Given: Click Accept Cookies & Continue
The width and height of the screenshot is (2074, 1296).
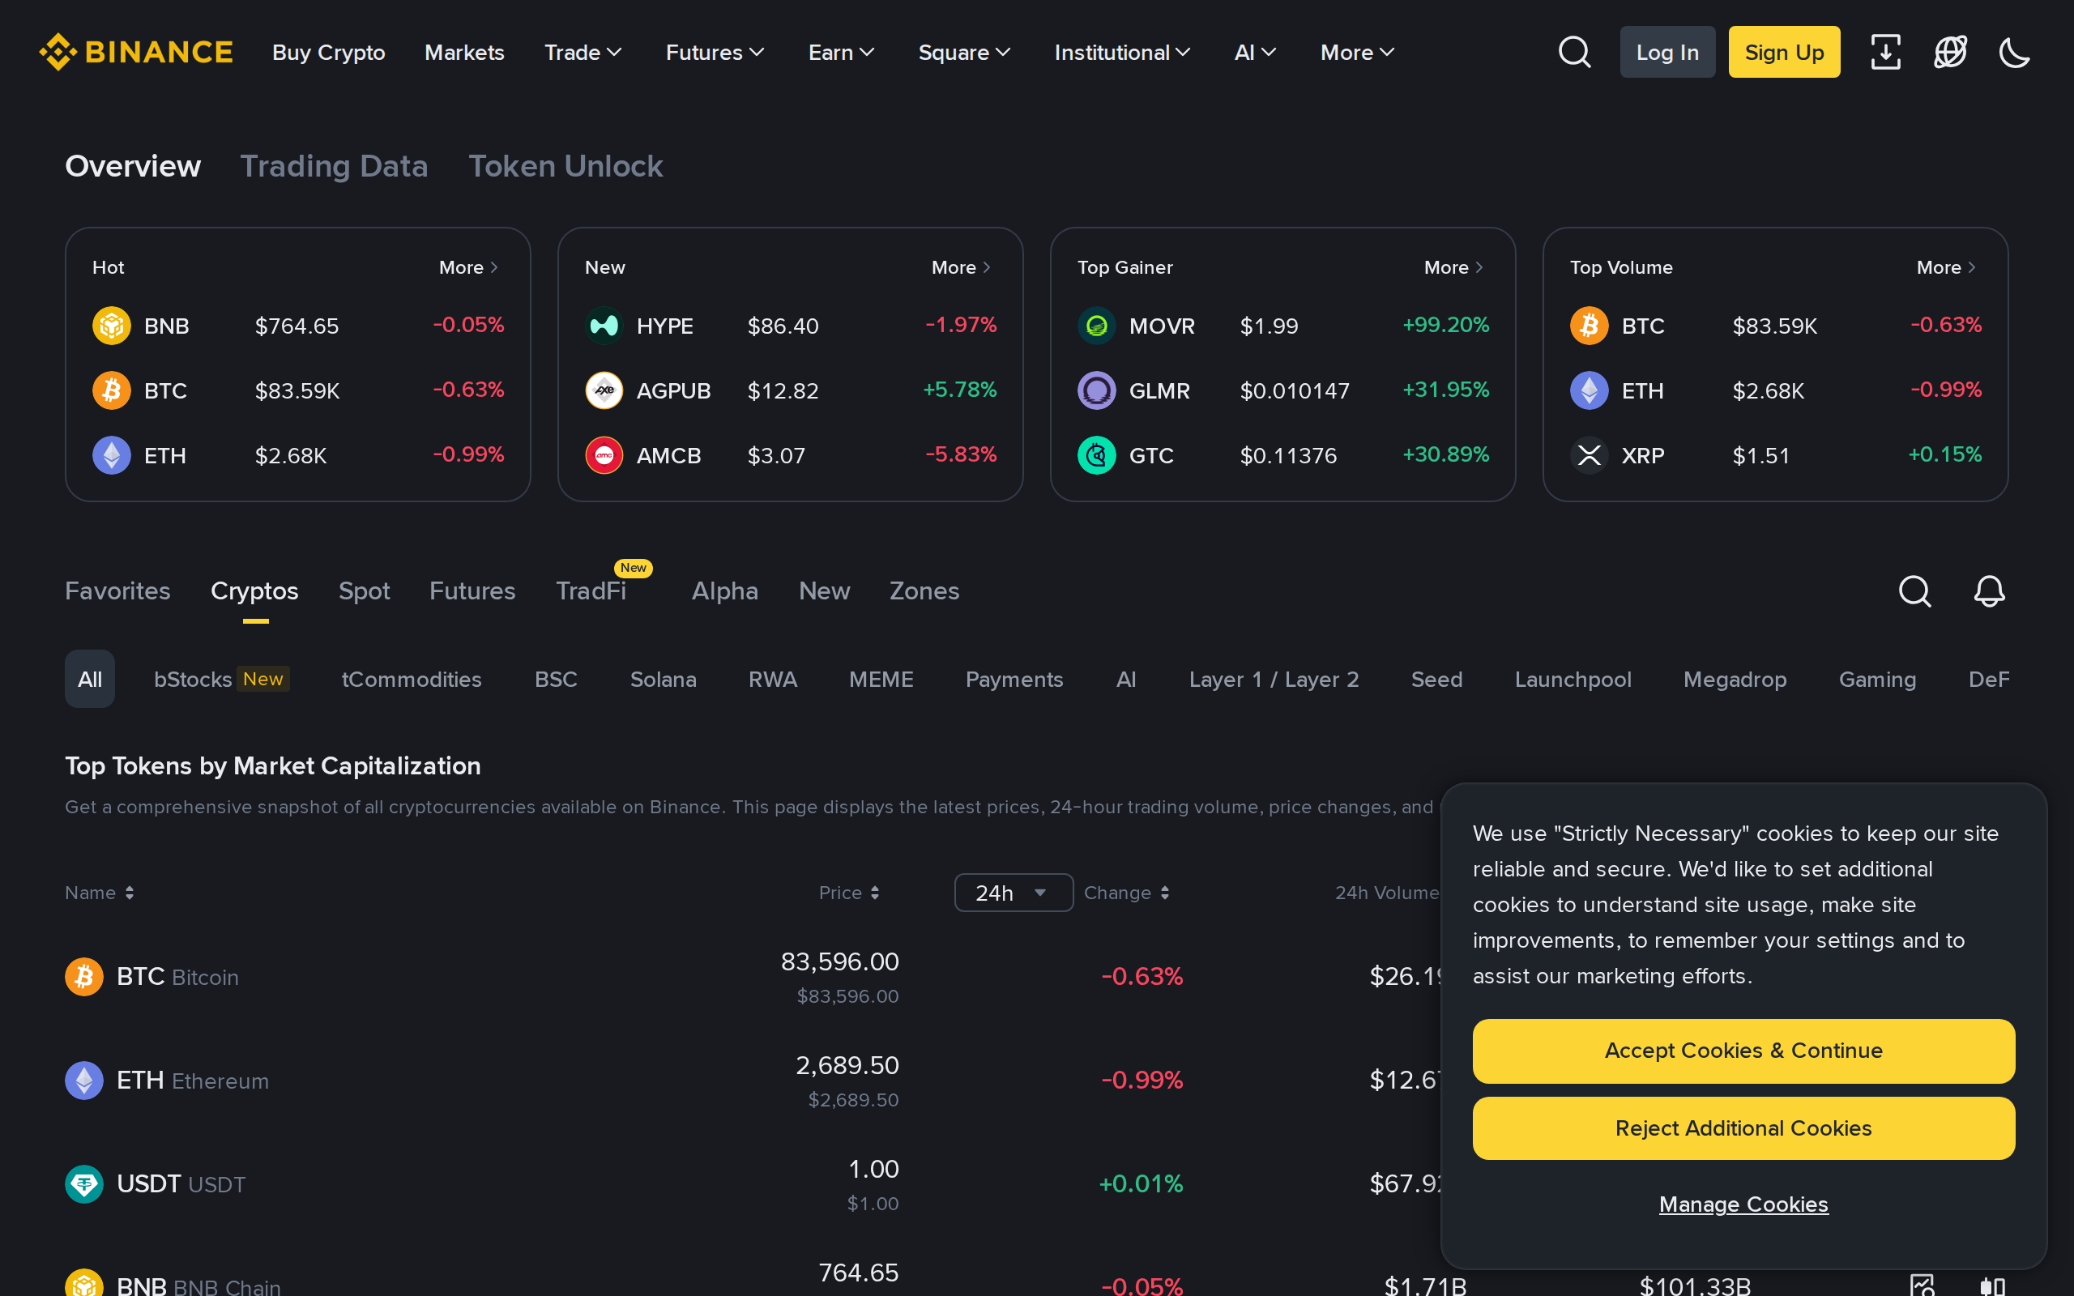Looking at the screenshot, I should pos(1743,1051).
